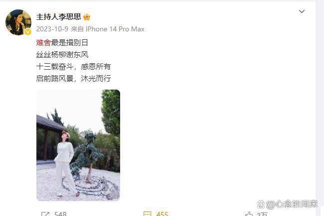Open 李思思's round profile avatar

(18, 22)
